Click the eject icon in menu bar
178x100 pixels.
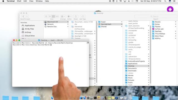129,1
